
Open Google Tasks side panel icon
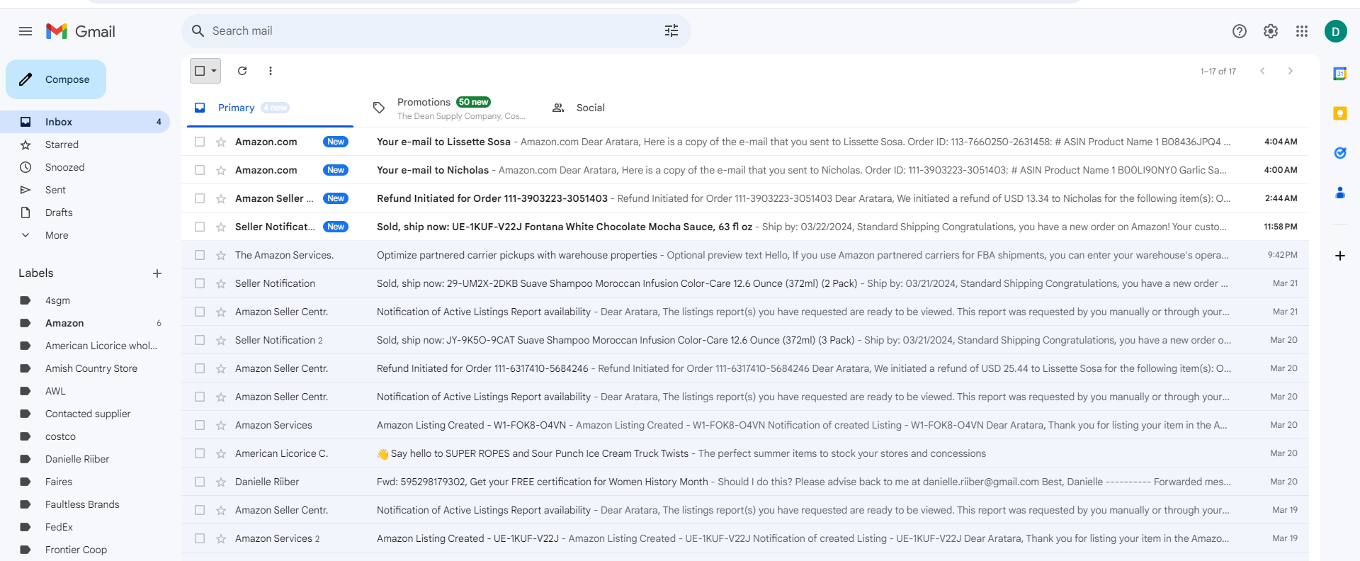pos(1340,153)
